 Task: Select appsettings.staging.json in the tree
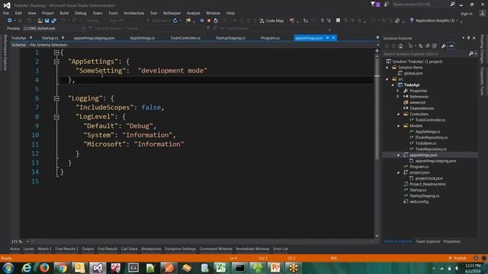[435, 161]
